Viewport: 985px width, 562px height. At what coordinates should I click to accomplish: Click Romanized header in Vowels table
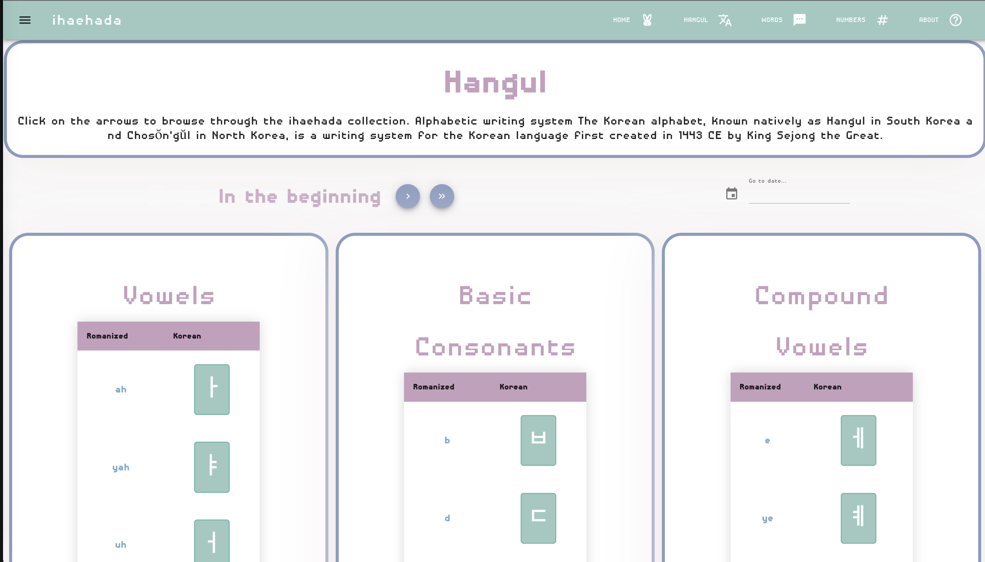click(x=107, y=336)
